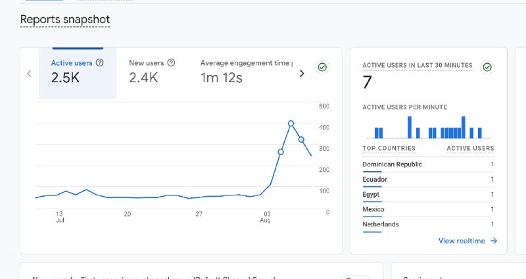Select the Mexico country row
This screenshot has width=526, height=279.
(429, 209)
